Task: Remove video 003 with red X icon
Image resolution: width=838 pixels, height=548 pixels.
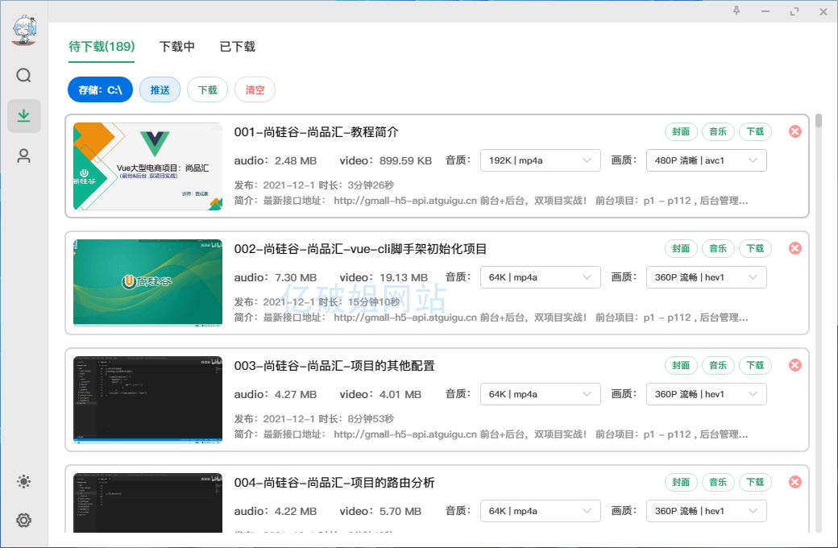Action: [794, 365]
